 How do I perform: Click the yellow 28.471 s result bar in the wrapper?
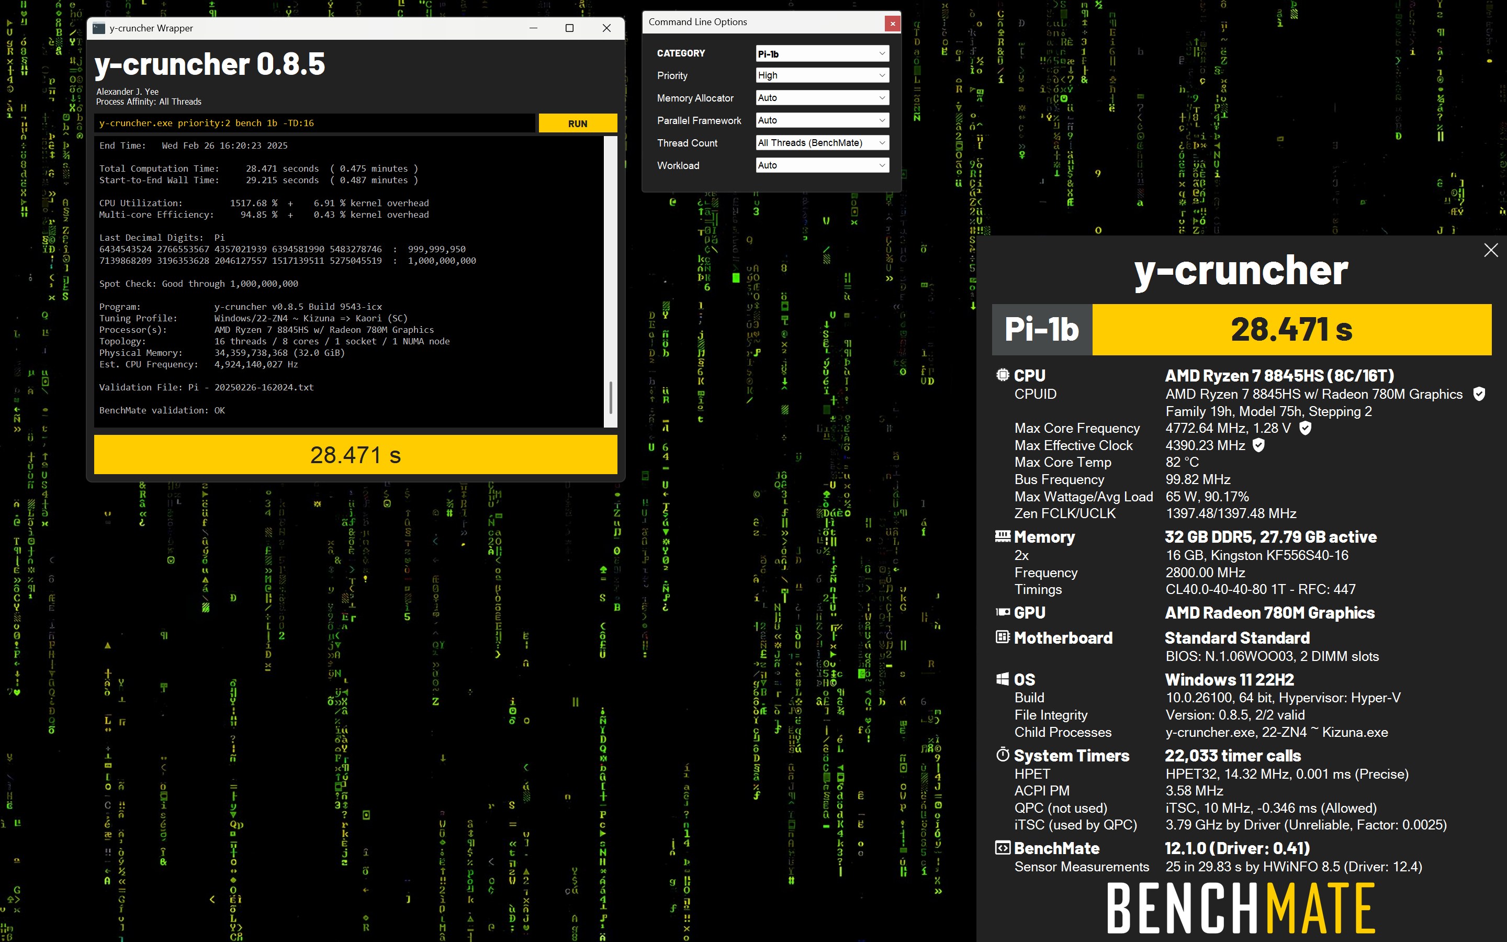(x=356, y=455)
